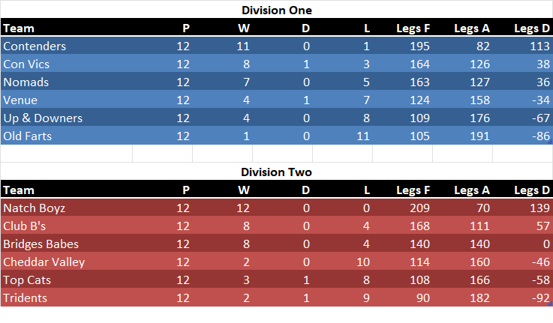
Task: Click the Nomads team cell
Action: click(26, 82)
